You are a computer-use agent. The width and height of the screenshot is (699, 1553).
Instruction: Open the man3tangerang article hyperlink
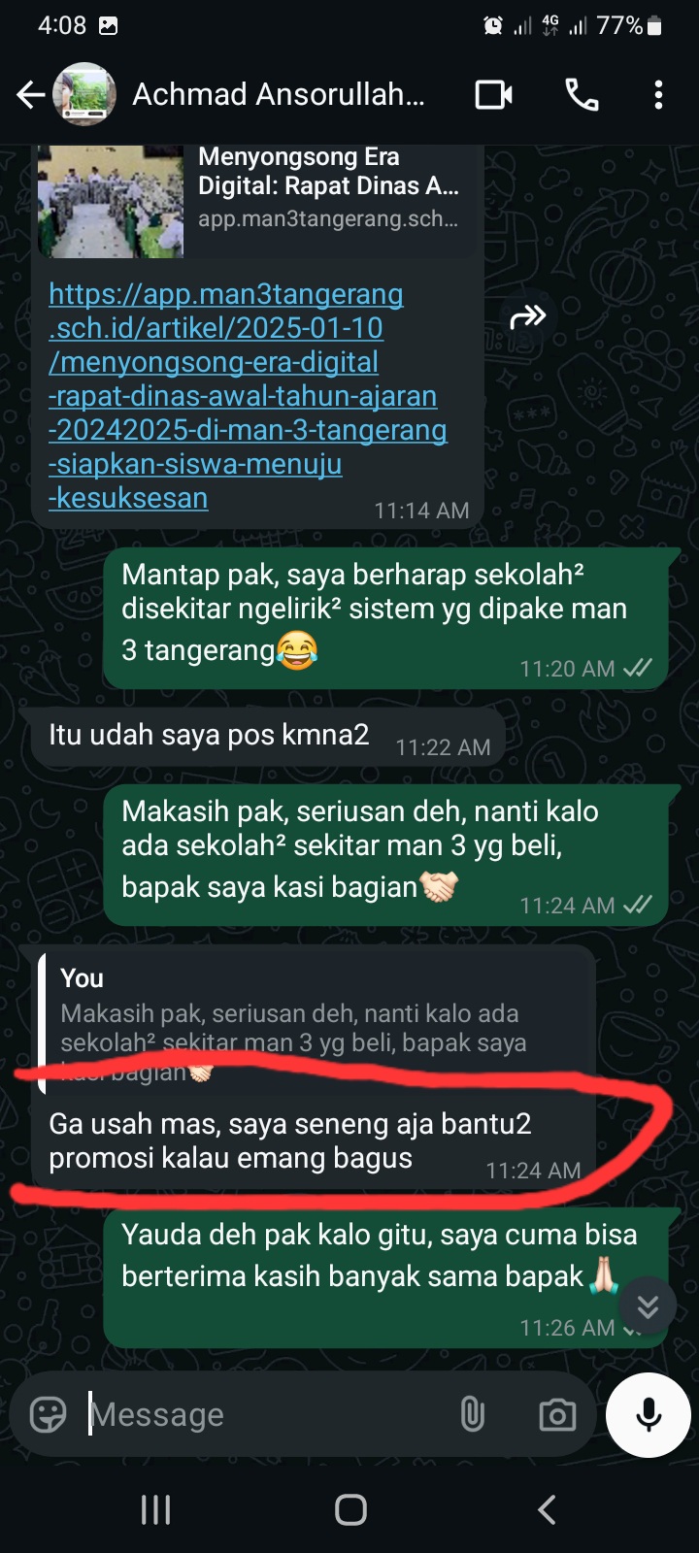coord(248,396)
